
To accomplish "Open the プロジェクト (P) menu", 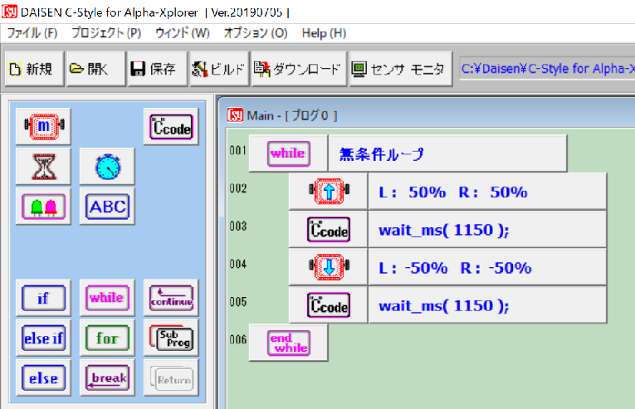I will pyautogui.click(x=106, y=33).
